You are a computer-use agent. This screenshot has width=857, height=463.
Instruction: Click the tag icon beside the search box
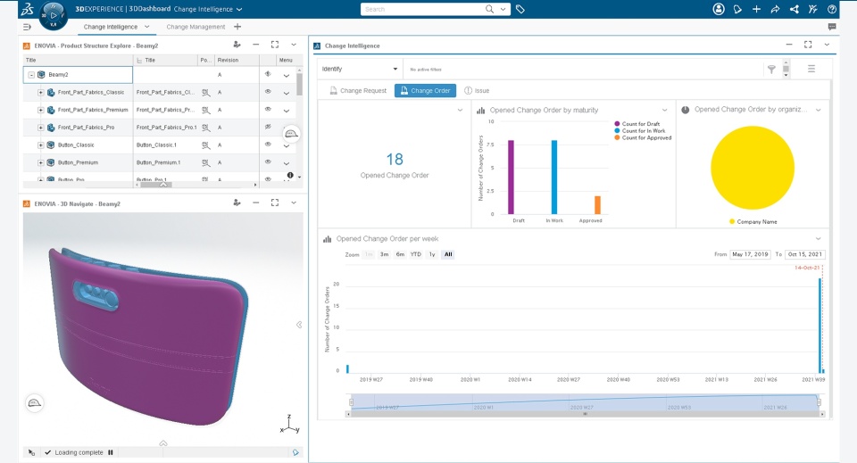coord(520,9)
